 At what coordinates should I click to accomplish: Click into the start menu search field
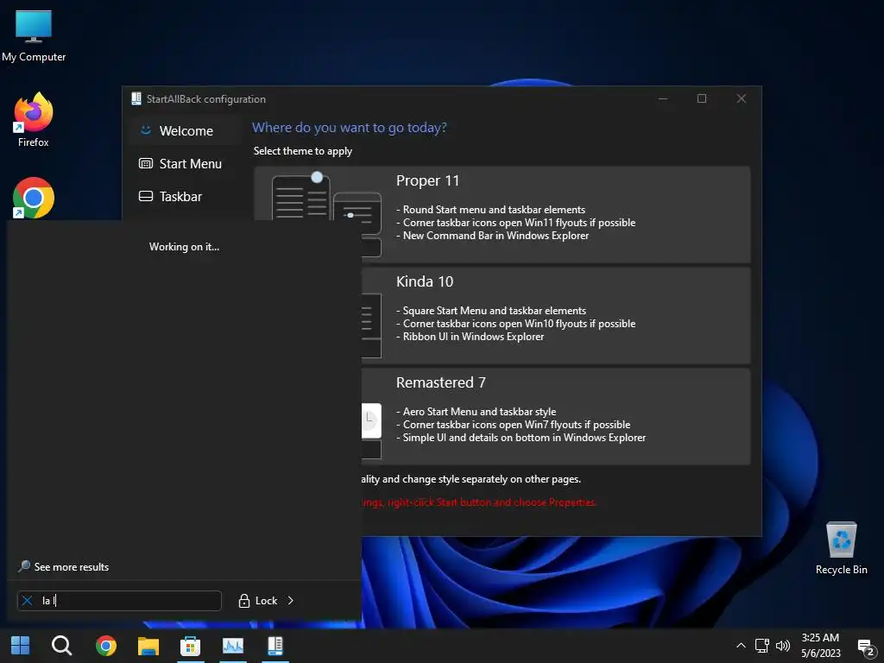[x=119, y=601]
